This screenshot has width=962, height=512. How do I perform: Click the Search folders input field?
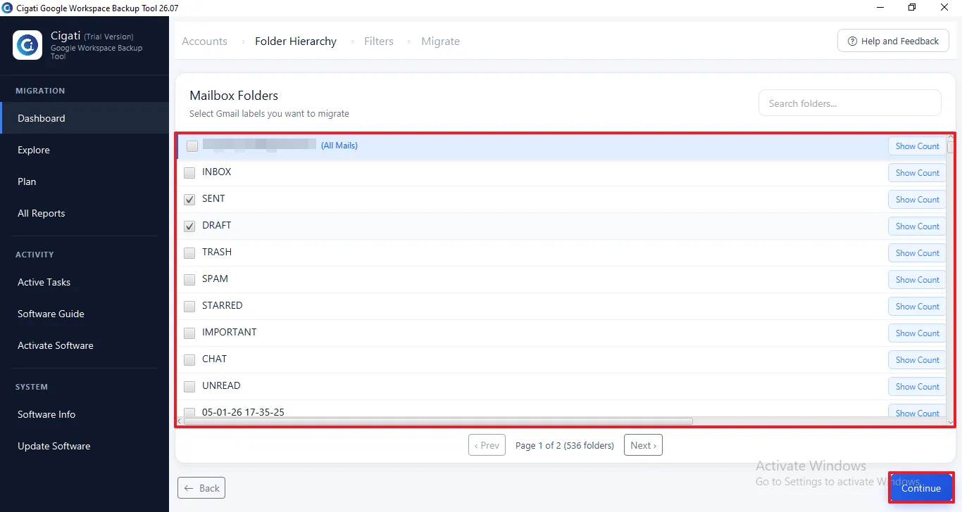pyautogui.click(x=849, y=103)
